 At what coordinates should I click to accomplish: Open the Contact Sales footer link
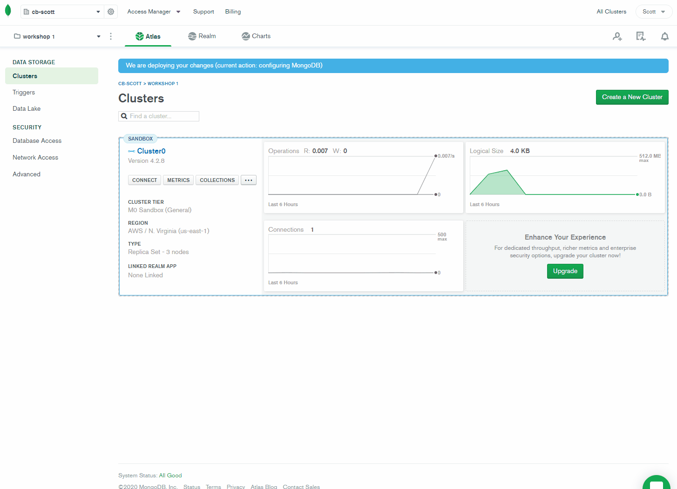pyautogui.click(x=301, y=487)
